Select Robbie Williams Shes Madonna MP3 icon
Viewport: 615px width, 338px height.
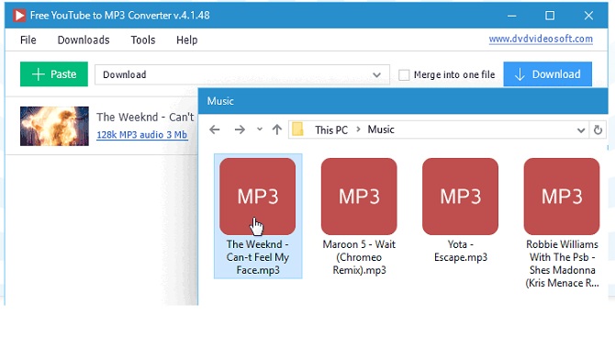(x=562, y=197)
